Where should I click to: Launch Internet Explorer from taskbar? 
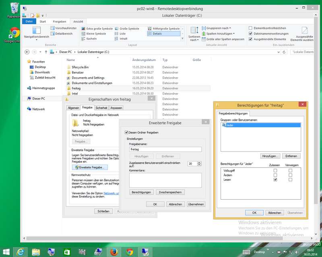pos(20,252)
